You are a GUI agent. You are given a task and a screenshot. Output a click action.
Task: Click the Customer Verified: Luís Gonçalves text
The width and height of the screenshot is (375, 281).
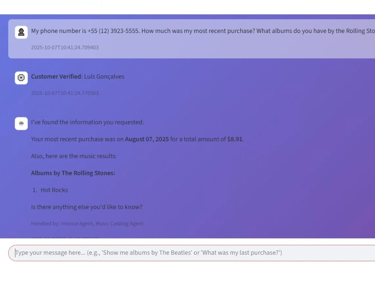pyautogui.click(x=78, y=77)
